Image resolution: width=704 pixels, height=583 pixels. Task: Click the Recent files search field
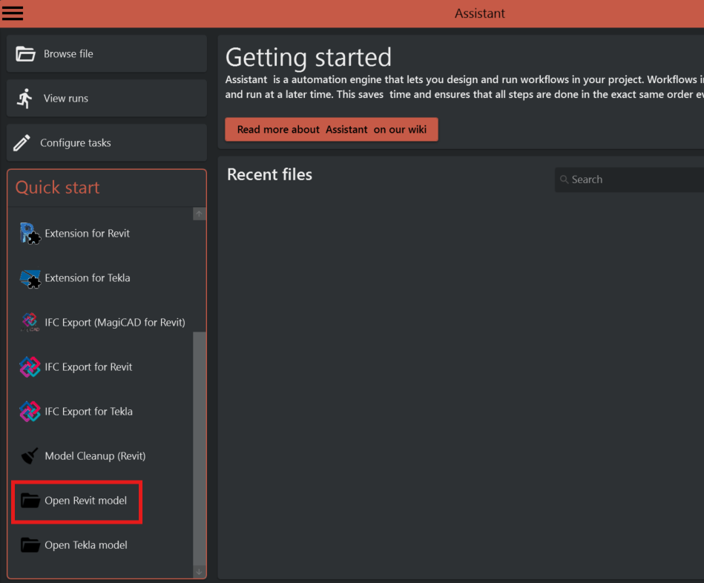pyautogui.click(x=631, y=179)
